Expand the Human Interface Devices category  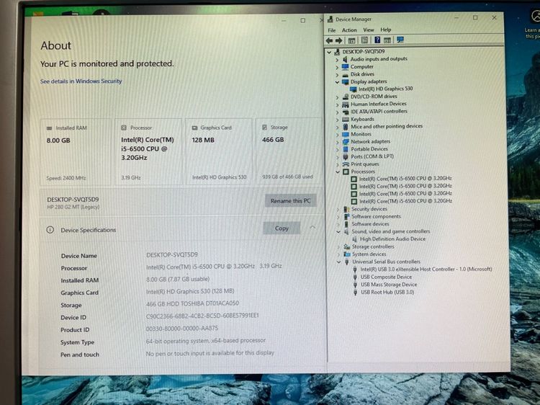(338, 104)
